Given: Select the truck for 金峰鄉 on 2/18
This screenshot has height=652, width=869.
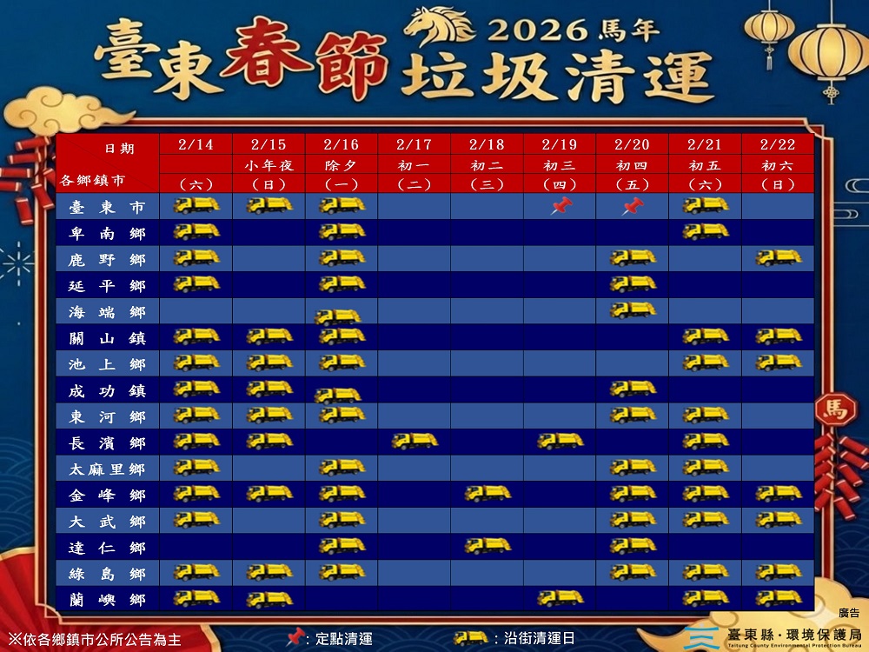Looking at the screenshot, I should tap(488, 493).
